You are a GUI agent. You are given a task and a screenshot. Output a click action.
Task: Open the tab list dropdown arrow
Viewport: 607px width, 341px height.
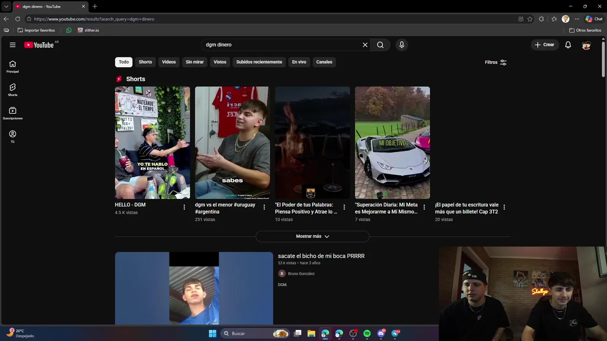[x=6, y=7]
